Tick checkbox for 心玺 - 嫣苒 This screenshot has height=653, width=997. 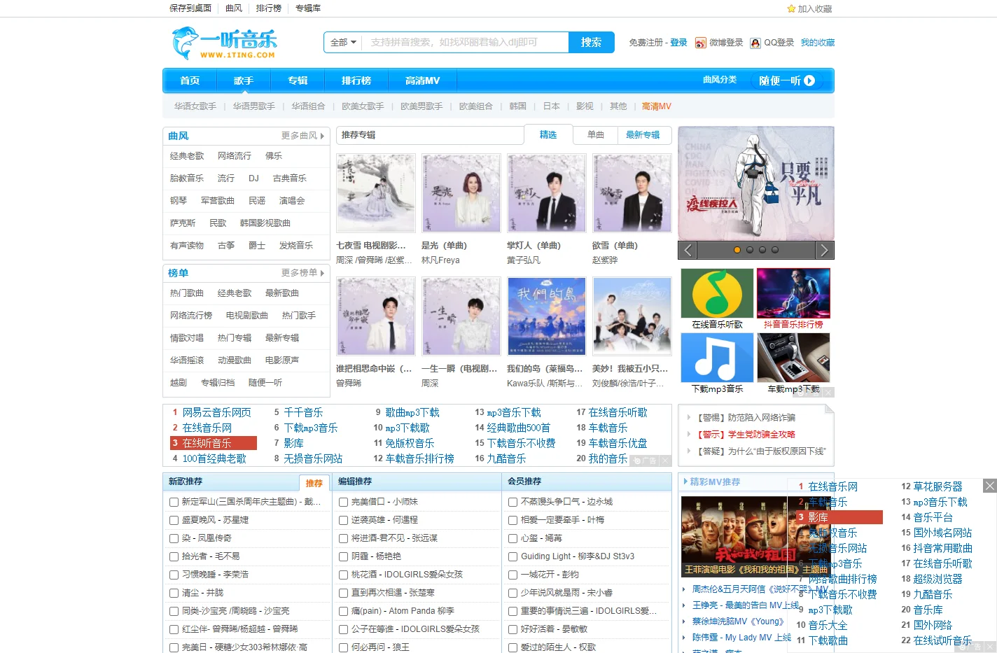point(513,538)
